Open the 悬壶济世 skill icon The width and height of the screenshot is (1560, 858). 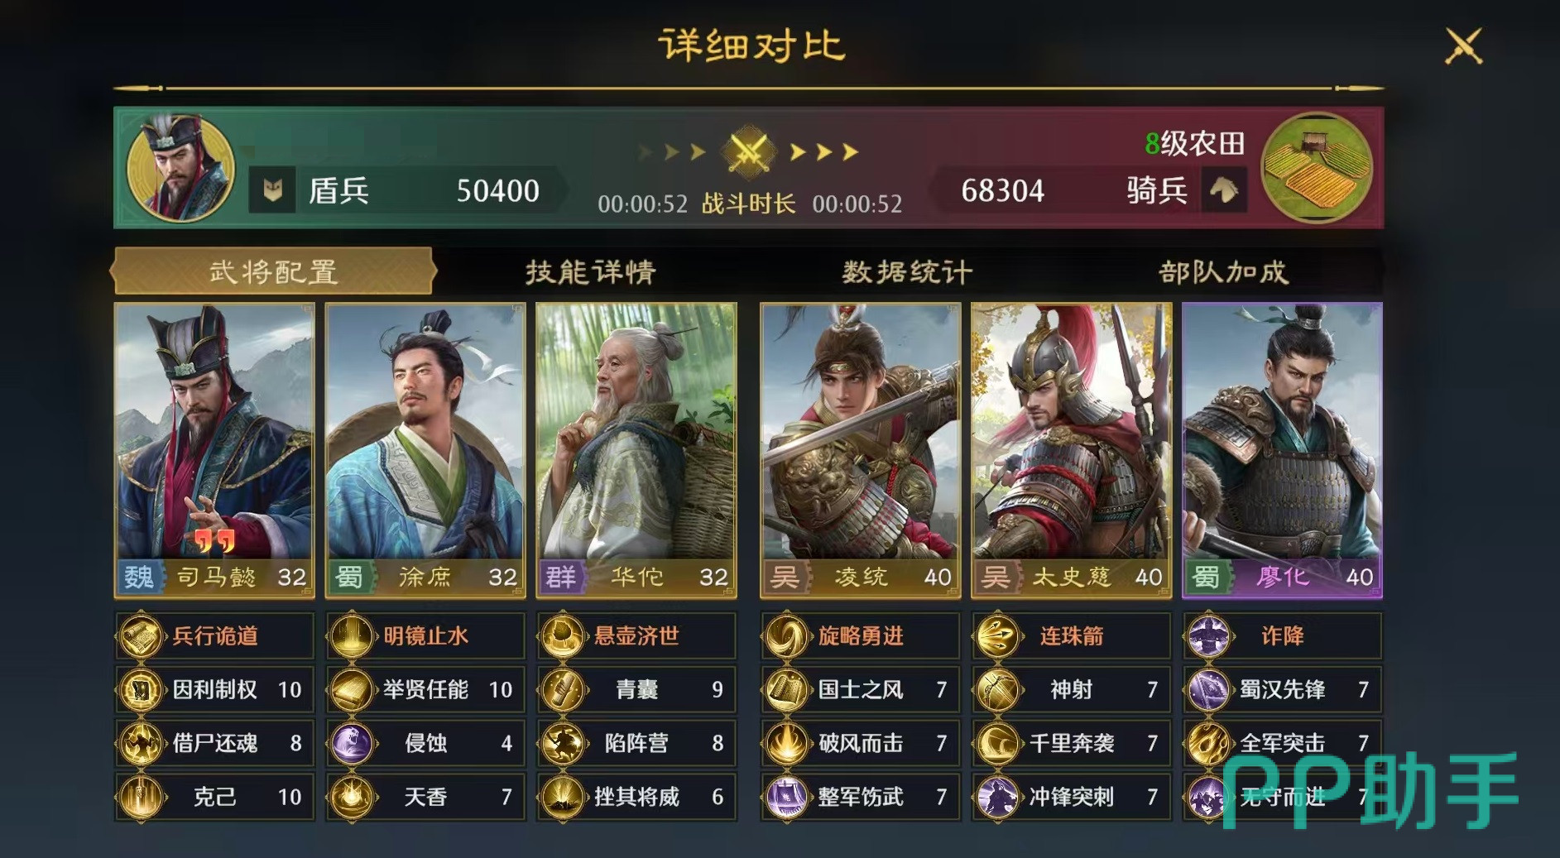pyautogui.click(x=563, y=636)
